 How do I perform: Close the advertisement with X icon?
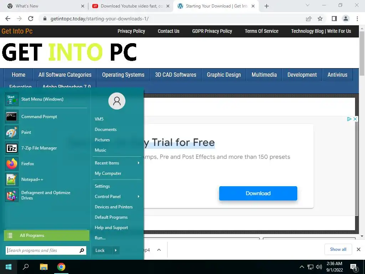[x=355, y=119]
